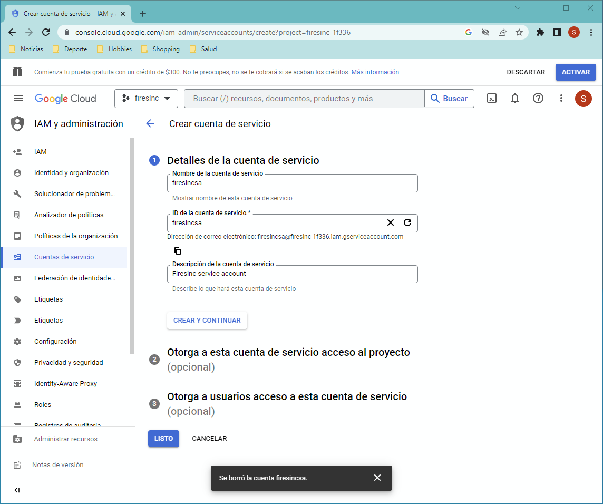This screenshot has width=603, height=504.
Task: Click the LISTO button
Action: coord(163,439)
